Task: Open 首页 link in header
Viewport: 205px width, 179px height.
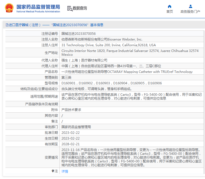Action: (x=170, y=12)
